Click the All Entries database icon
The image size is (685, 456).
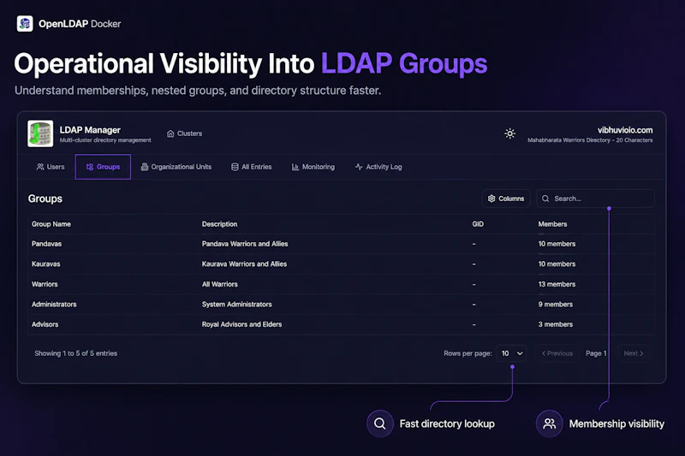point(235,167)
